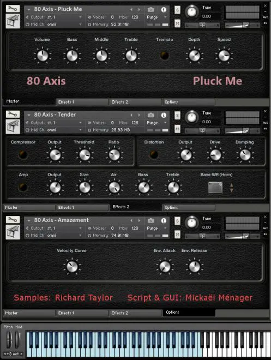Enable the Distortion effect
The height and width of the screenshot is (360, 271).
coord(154,154)
